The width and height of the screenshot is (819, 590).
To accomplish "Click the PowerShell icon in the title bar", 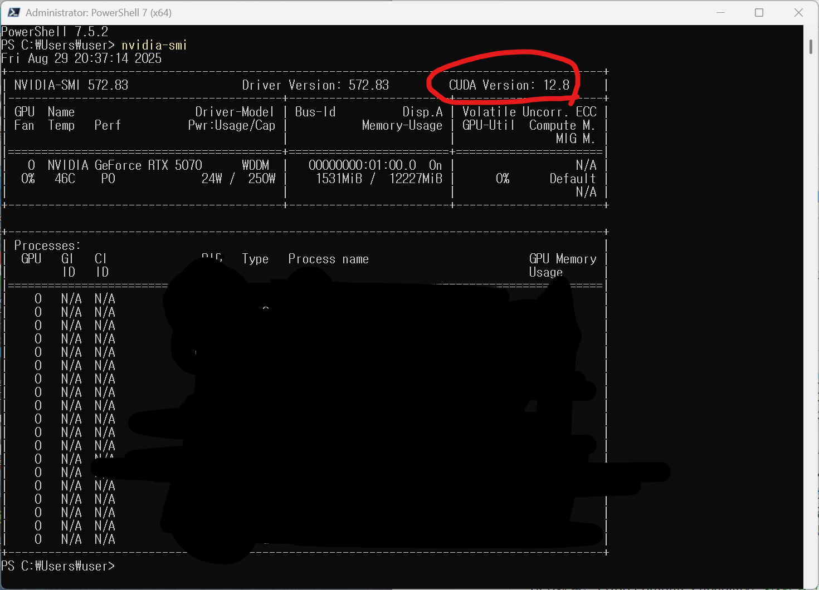I will (14, 12).
